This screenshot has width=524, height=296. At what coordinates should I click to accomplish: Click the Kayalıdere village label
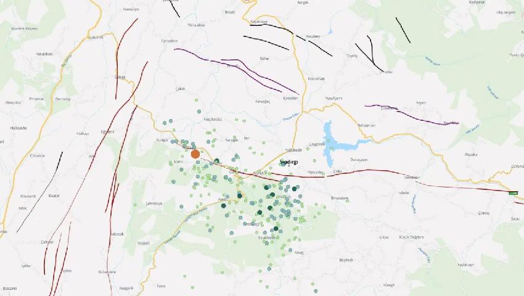(x=259, y=22)
